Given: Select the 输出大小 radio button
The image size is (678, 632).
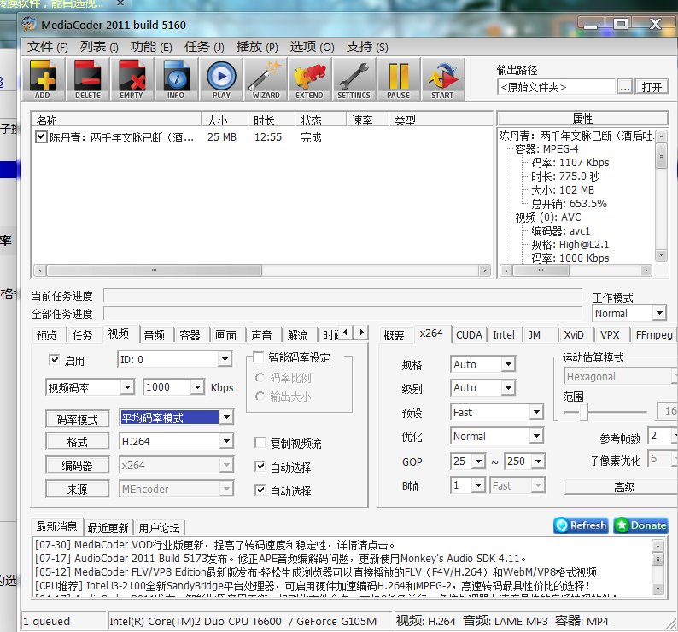Looking at the screenshot, I should click(x=260, y=396).
